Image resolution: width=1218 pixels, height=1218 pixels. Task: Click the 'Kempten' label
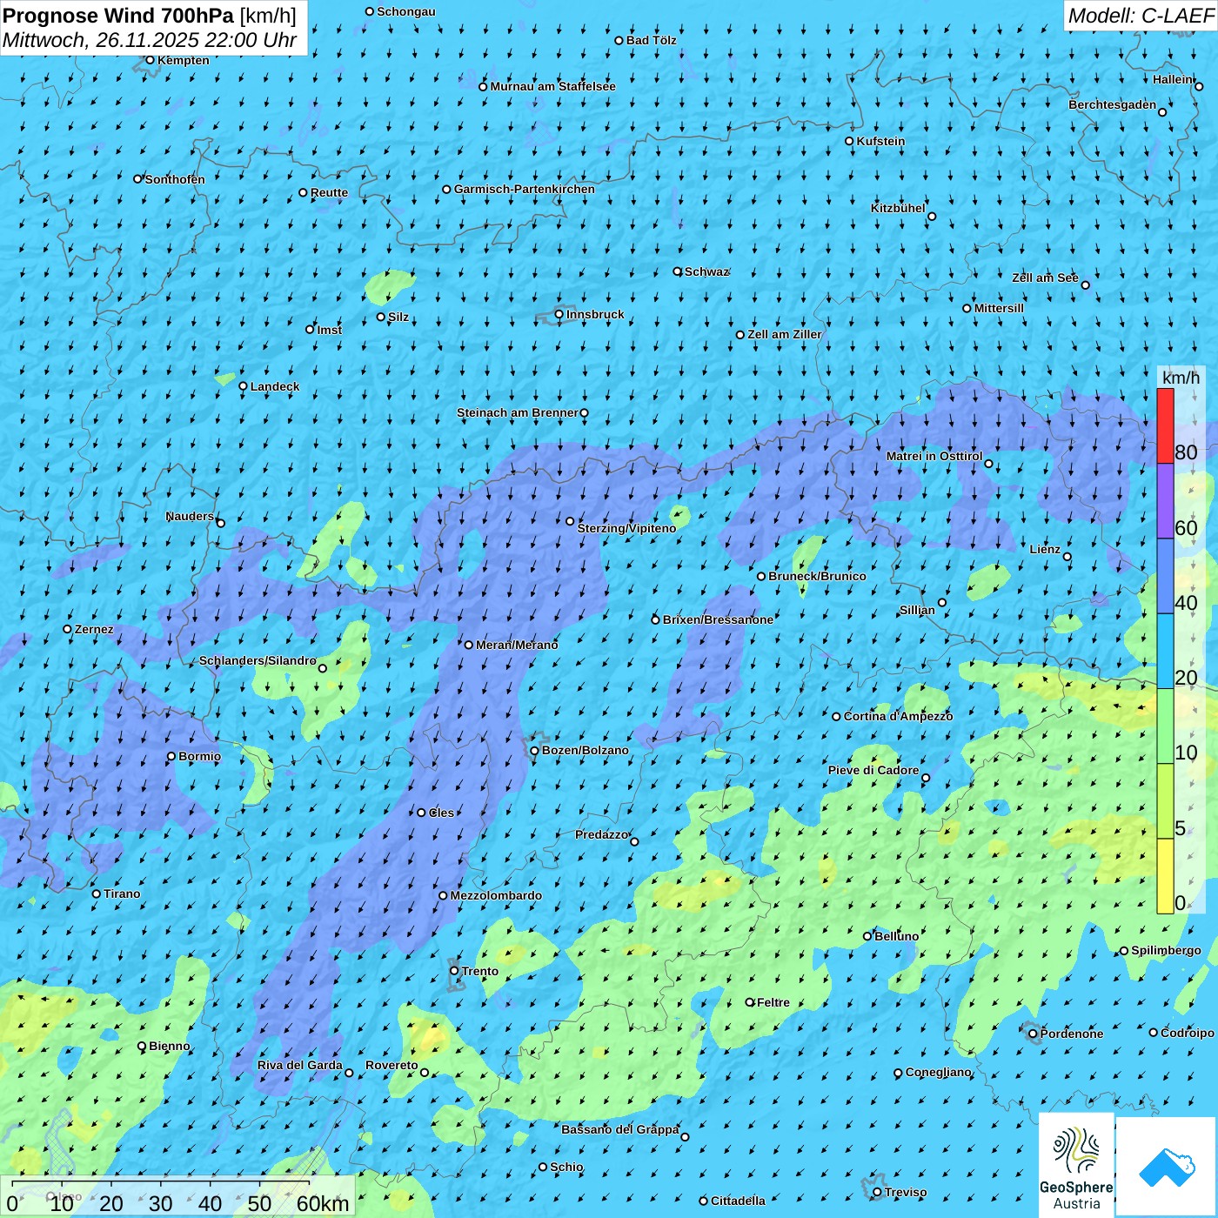coord(184,60)
